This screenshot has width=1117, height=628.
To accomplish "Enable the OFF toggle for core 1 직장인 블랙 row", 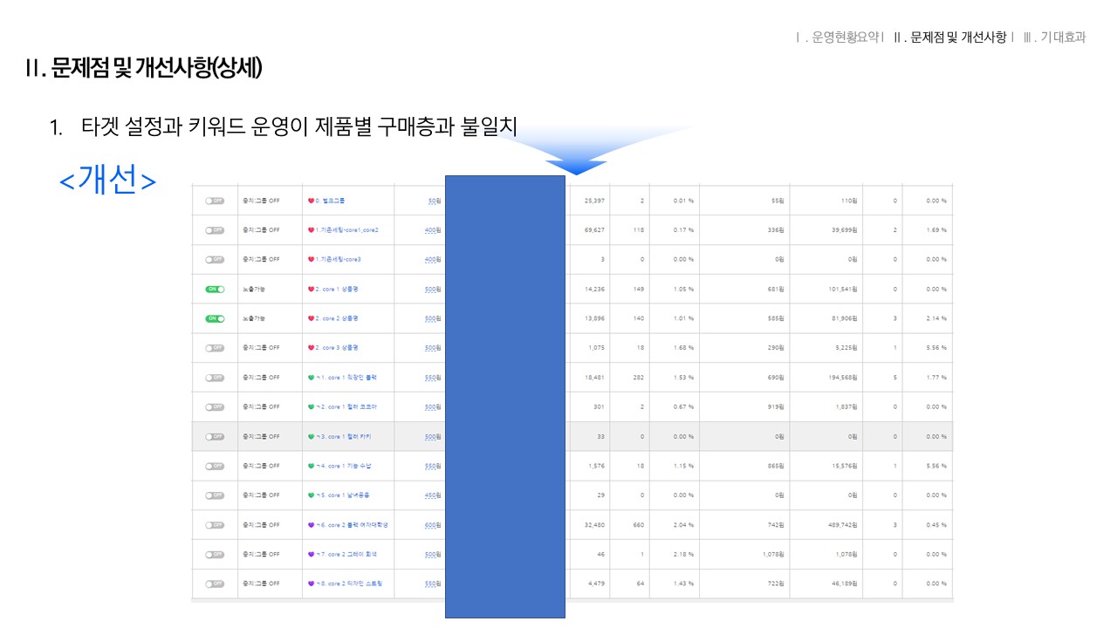I will pos(215,378).
